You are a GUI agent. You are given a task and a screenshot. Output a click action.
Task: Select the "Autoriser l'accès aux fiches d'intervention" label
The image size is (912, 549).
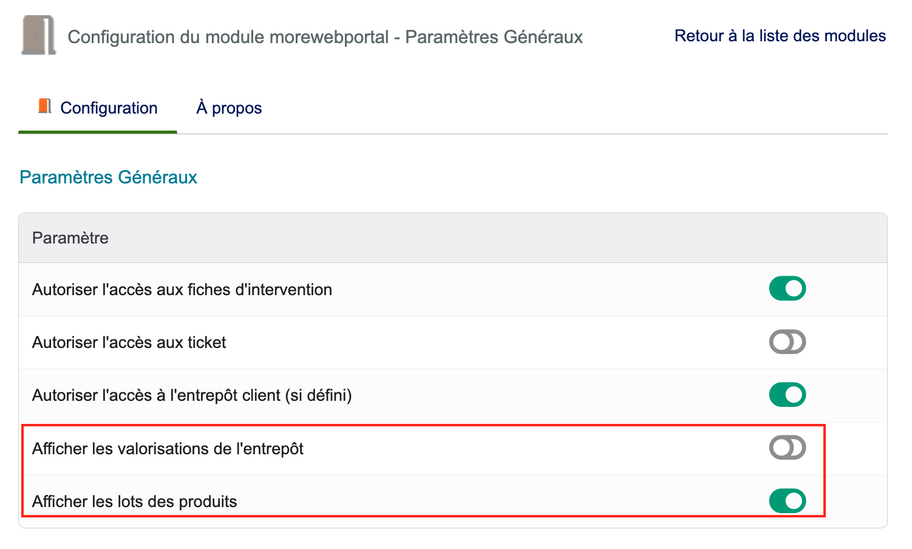(182, 290)
